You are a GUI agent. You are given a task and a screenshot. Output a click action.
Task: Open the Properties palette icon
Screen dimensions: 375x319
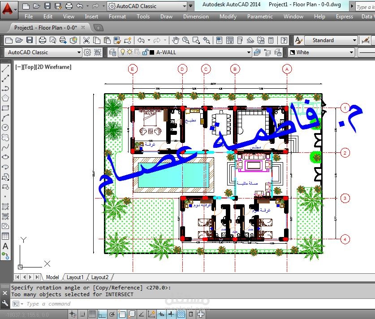pos(219,40)
